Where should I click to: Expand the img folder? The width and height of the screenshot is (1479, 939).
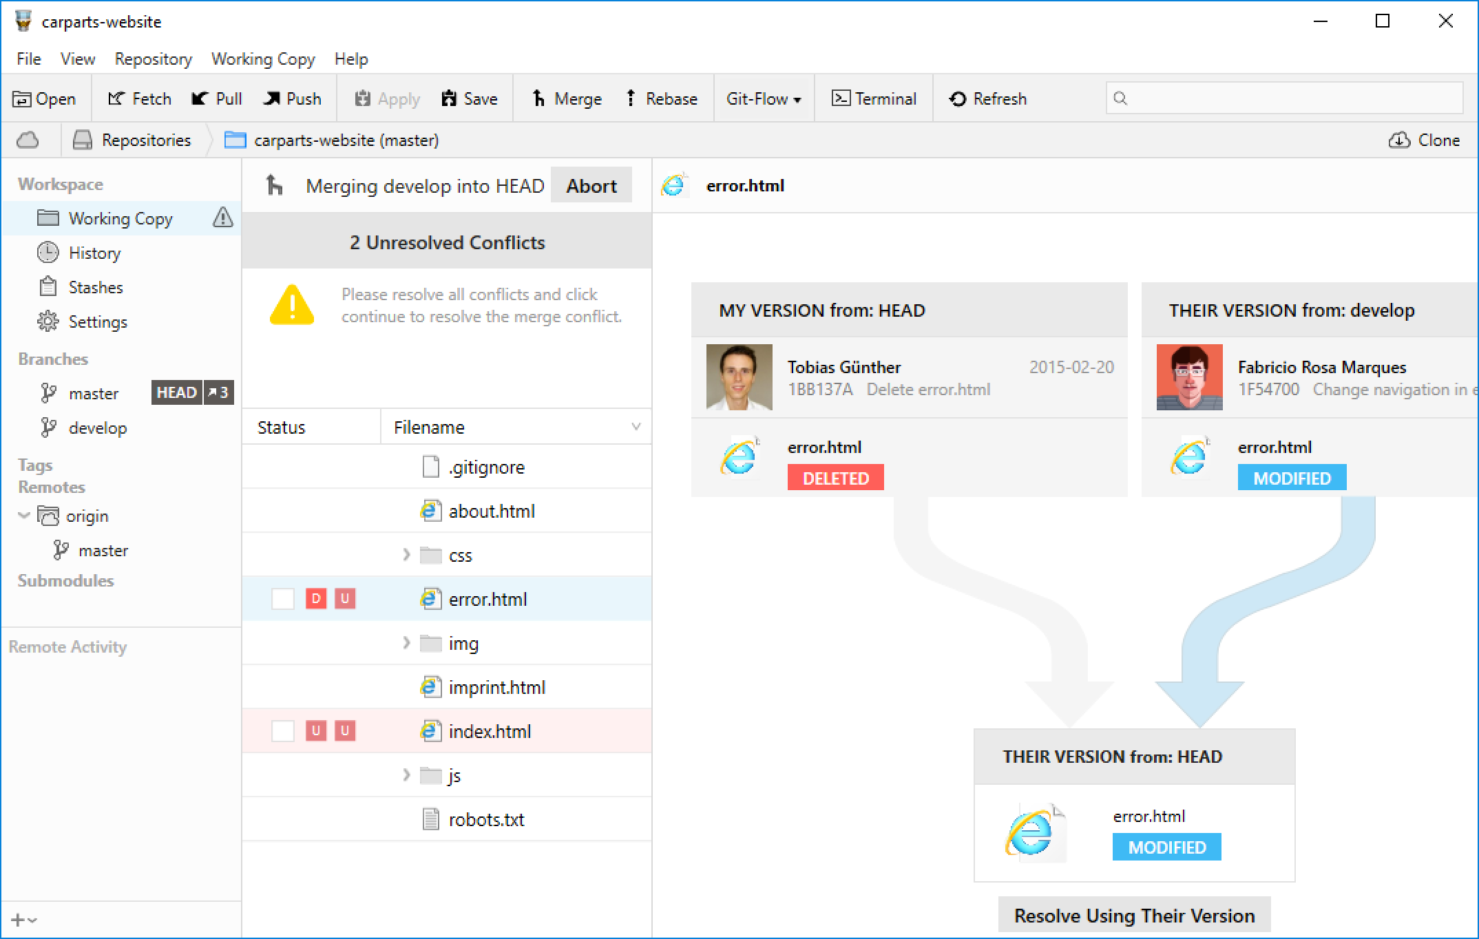pyautogui.click(x=406, y=643)
